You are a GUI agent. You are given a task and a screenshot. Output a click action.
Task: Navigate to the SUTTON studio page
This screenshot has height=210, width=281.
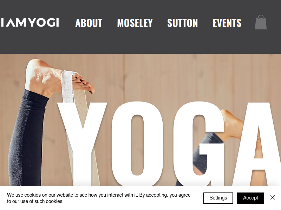click(x=182, y=23)
